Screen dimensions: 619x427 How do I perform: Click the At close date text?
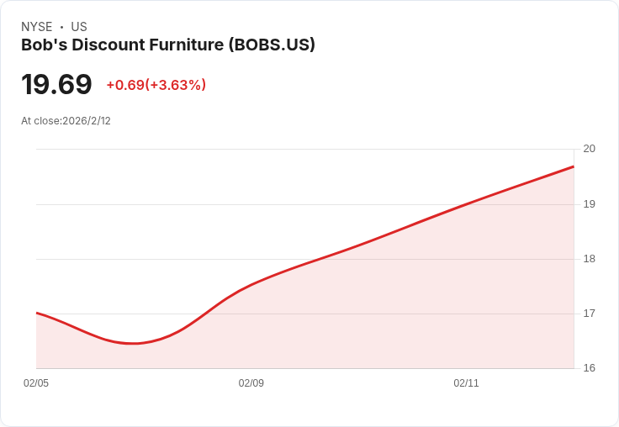pos(66,121)
